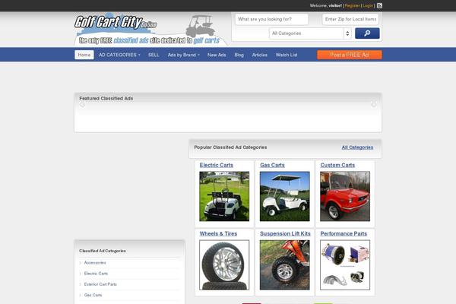Click the Wheels & Tires thumbnail
This screenshot has width=456, height=304.
click(x=224, y=265)
